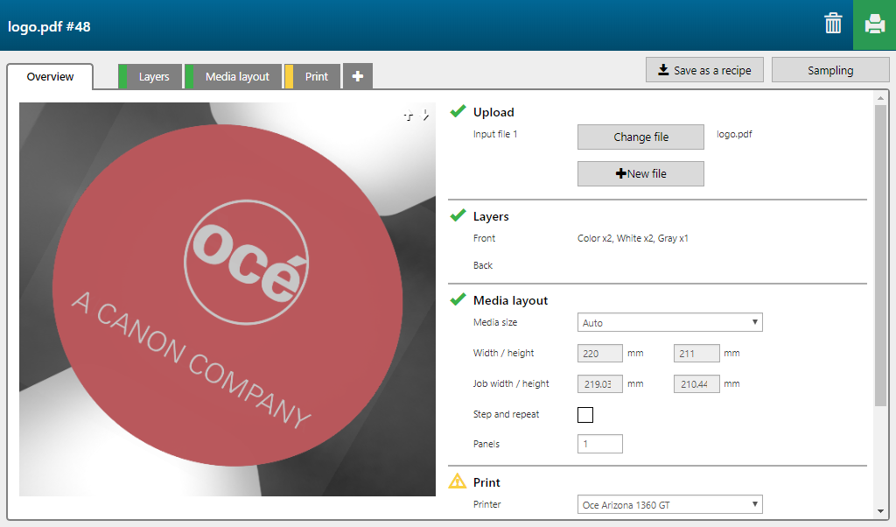
Task: Open the Layers tab
Action: (150, 76)
